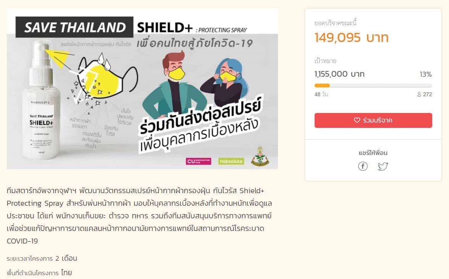Click the ระยะเวลาโครงการ 2 เดือน duration line
This screenshot has width=449, height=279.
point(42,258)
